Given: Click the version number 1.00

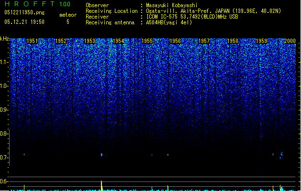Looking at the screenshot, I should (65, 4).
